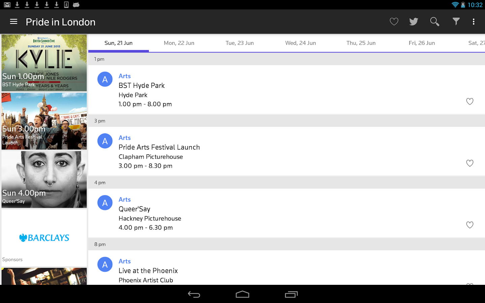Open the Pride Arts Festival Launch thumbnail
The width and height of the screenshot is (485, 303).
(44, 121)
